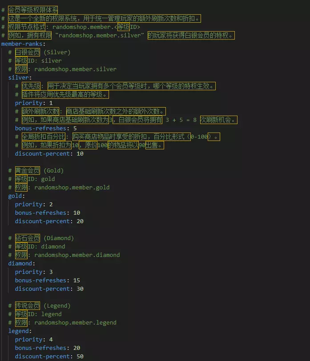Click 'priority: 3' under diamond
Image resolution: width=310 pixels, height=361 pixels.
34,272
